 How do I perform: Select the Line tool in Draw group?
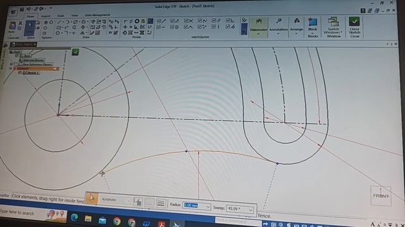[x=59, y=23]
